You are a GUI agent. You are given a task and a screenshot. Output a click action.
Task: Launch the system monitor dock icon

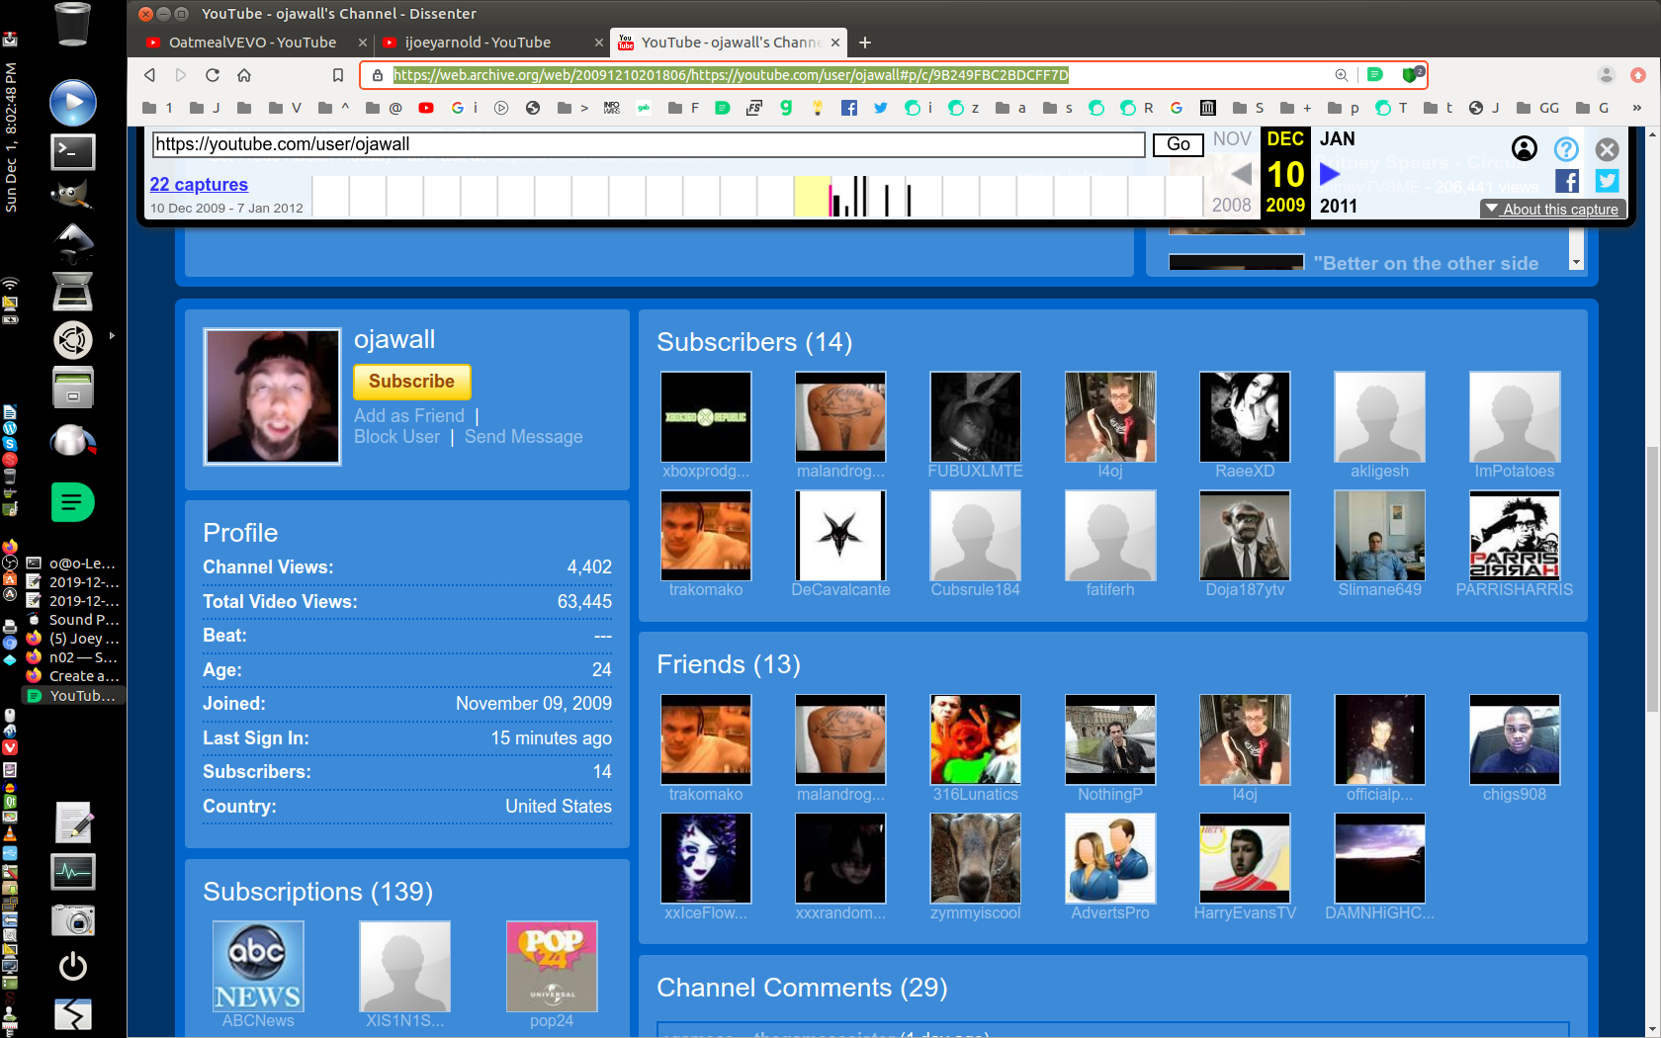(73, 872)
